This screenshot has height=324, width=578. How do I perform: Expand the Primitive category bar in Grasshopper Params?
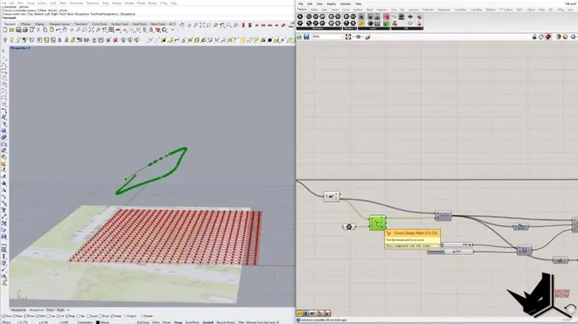(x=350, y=28)
